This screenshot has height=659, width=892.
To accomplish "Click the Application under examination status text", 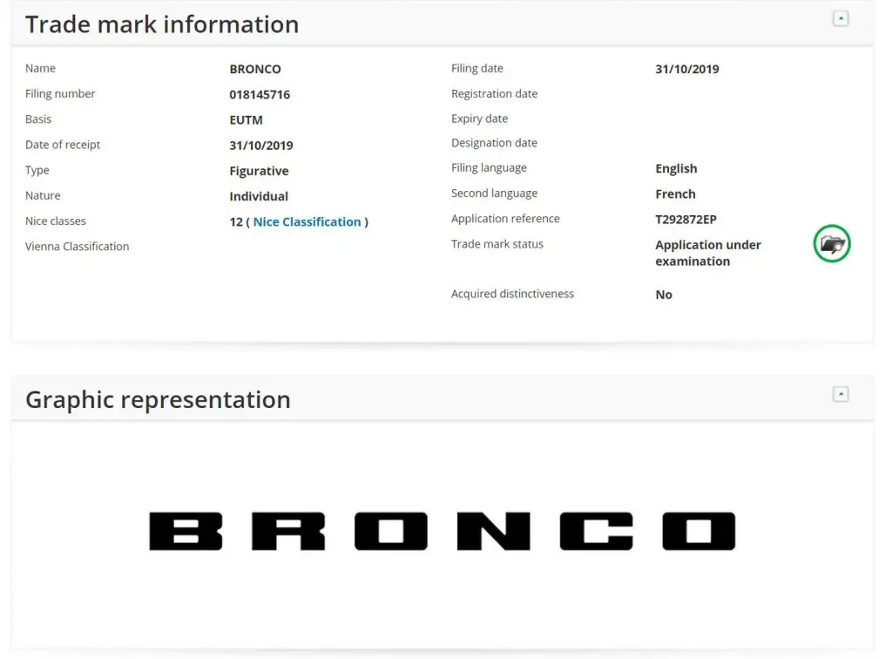I will point(707,254).
